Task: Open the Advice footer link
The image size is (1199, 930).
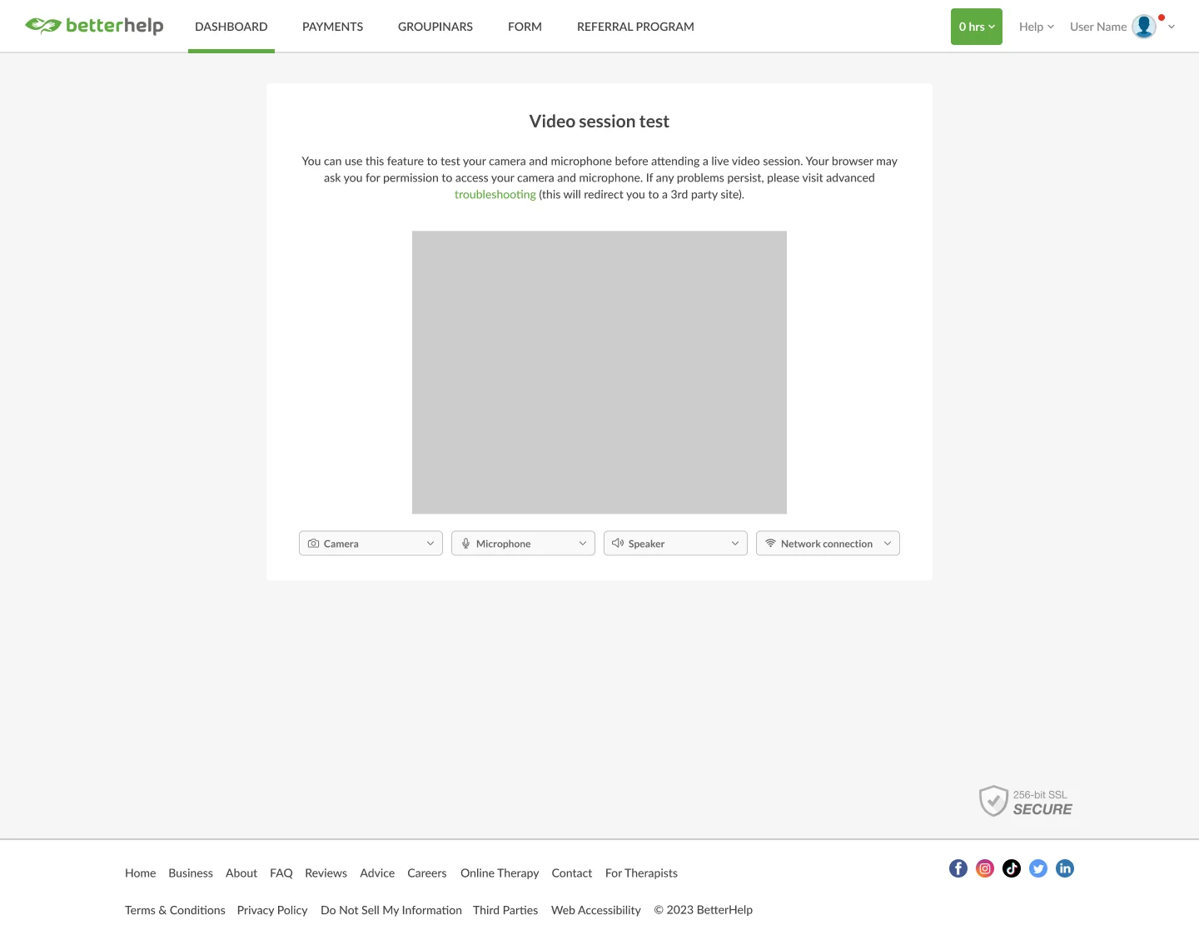Action: click(377, 873)
